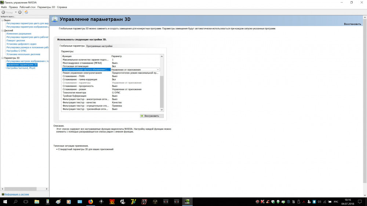Open the taskbar Search icon
367x206 pixels.
(x=15, y=202)
